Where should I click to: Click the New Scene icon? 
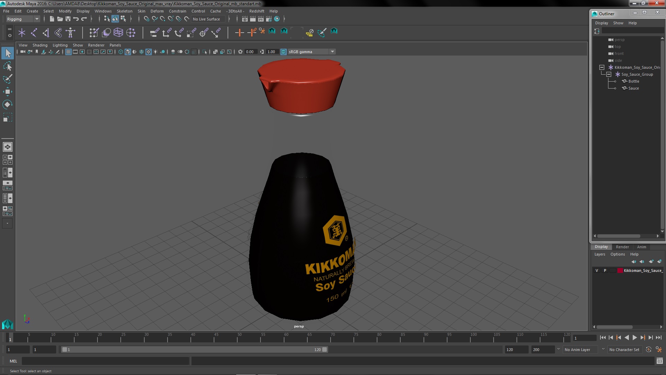52,19
